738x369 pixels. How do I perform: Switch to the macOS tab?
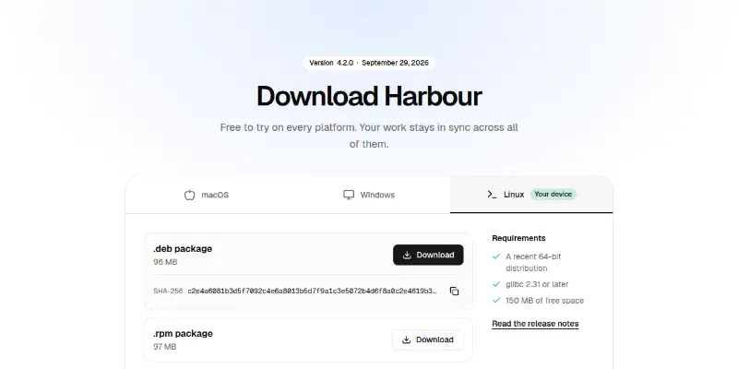(207, 195)
